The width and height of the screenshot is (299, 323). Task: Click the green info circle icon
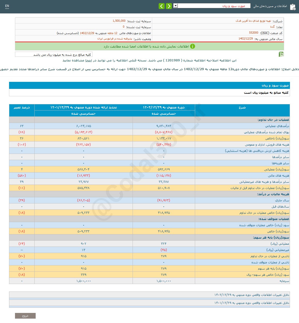(x=193, y=46)
